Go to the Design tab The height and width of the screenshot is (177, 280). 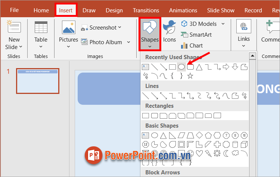click(114, 10)
